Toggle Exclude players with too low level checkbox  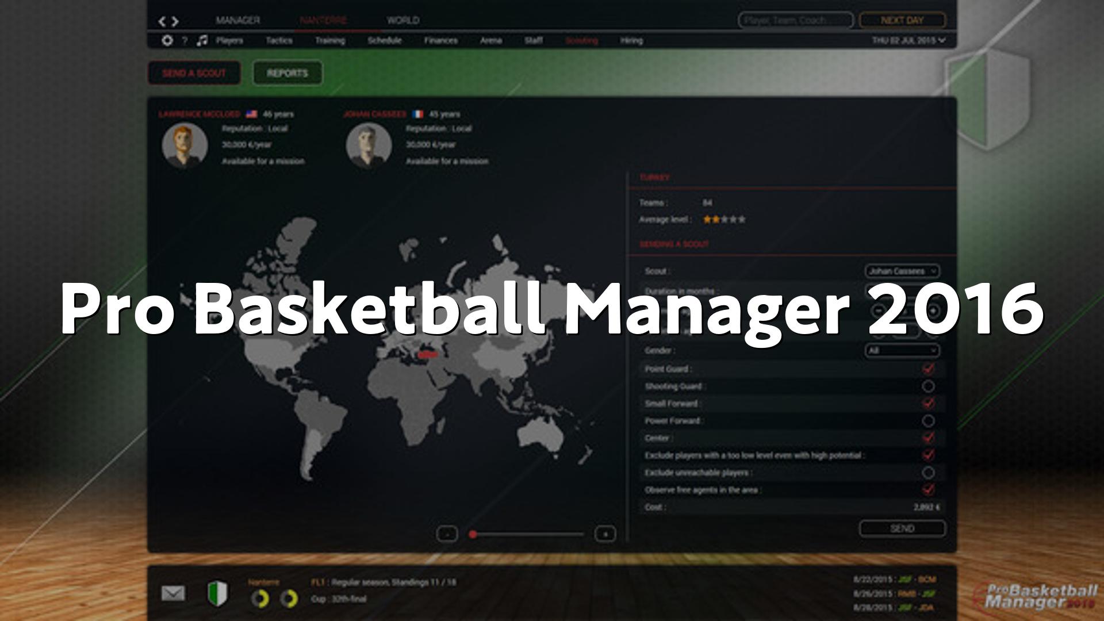927,455
